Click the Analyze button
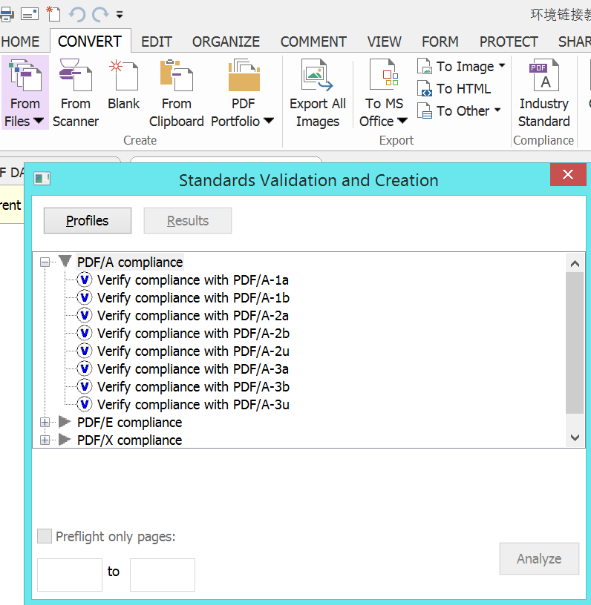Image resolution: width=591 pixels, height=605 pixels. click(539, 559)
